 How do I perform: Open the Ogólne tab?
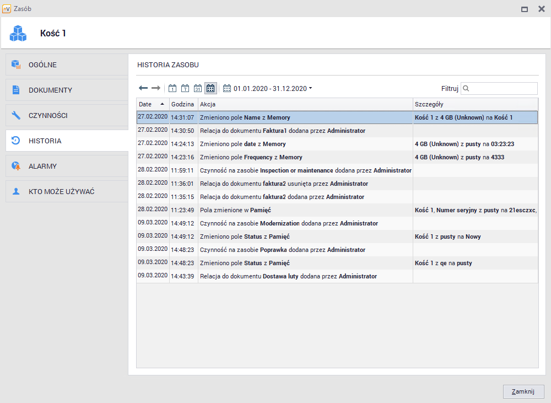(x=67, y=65)
